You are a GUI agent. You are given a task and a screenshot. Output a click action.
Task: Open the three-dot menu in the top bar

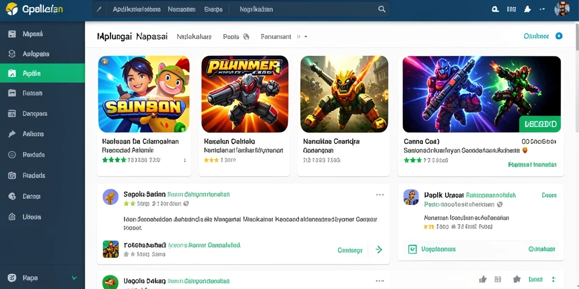542,10
